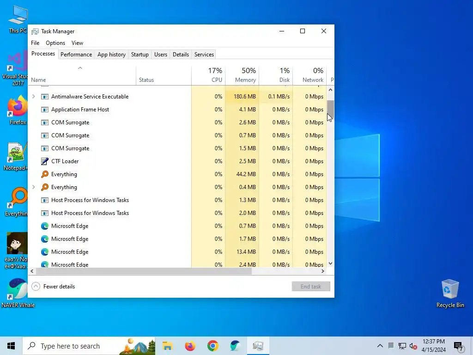This screenshot has width=473, height=355.
Task: Click the Antimalware Service Executable process icon
Action: (45, 97)
